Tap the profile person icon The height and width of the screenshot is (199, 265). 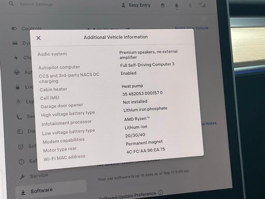click(x=123, y=5)
